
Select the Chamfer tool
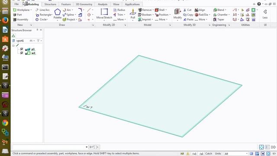[x=220, y=15]
